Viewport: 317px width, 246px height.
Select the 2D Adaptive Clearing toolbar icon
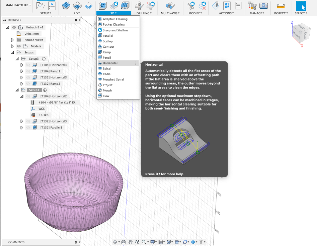(x=66, y=6)
